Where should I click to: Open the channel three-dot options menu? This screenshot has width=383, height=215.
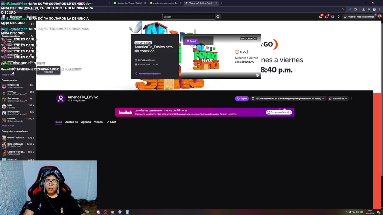tap(352, 99)
